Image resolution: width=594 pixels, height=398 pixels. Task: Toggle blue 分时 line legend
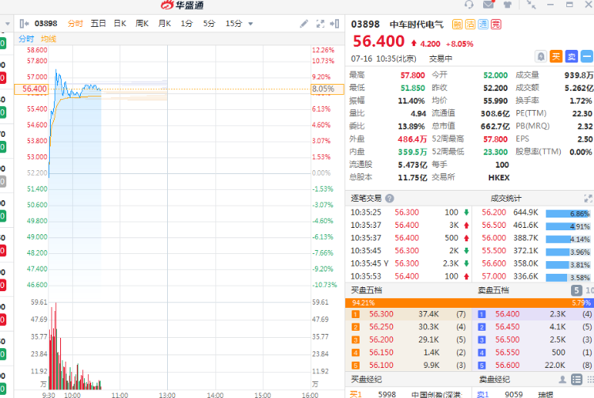click(x=26, y=39)
